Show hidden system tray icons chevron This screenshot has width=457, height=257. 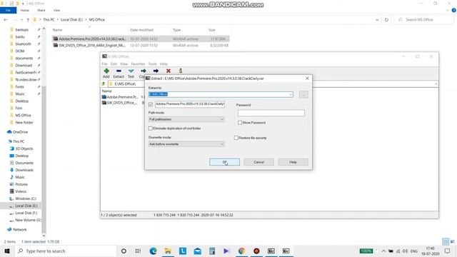[383, 251]
